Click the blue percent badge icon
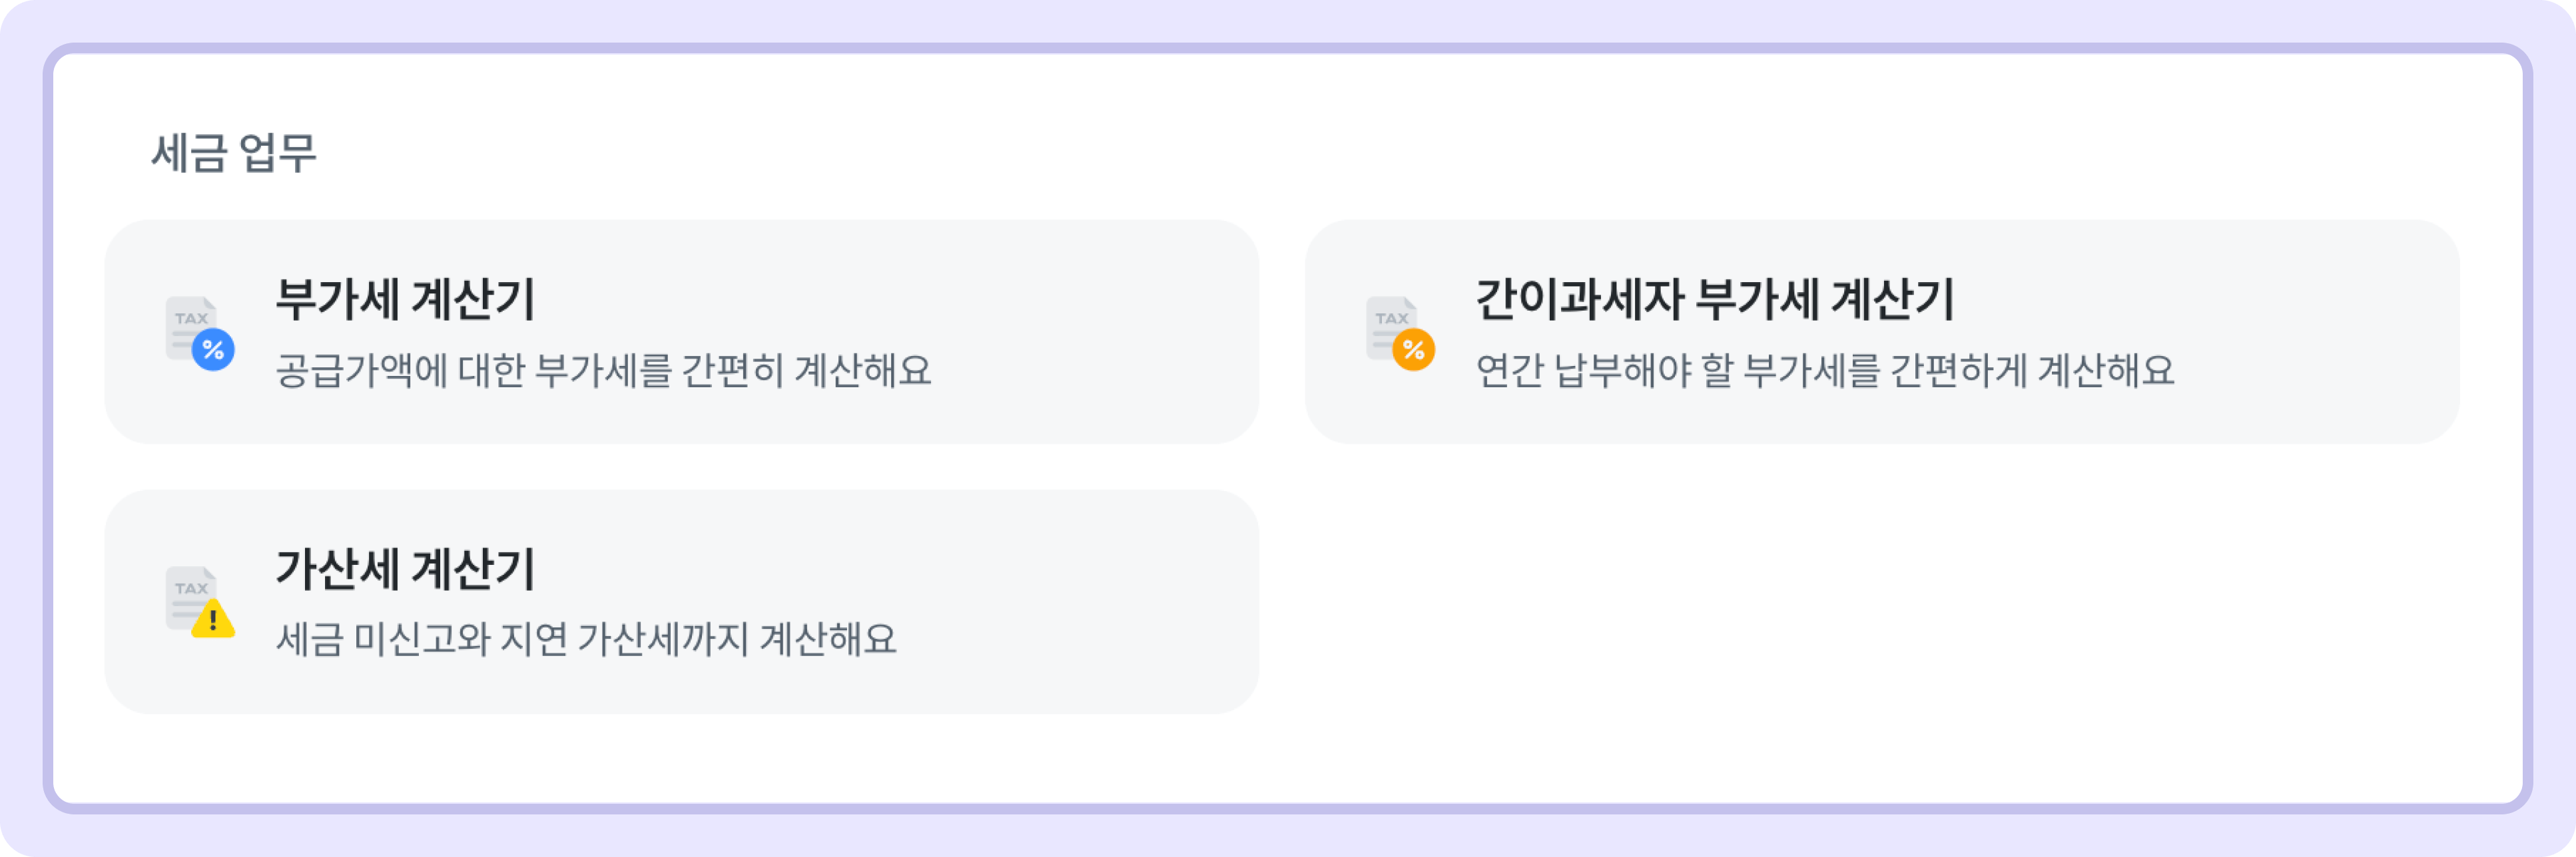This screenshot has width=2576, height=857. 213,351
